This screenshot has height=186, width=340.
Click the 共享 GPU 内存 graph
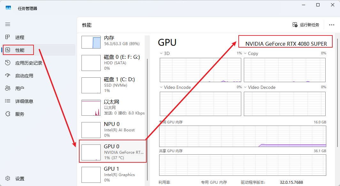point(243,165)
